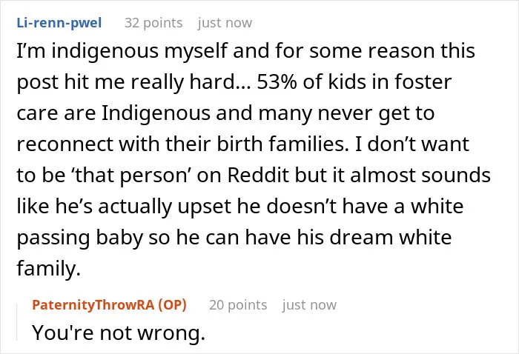The width and height of the screenshot is (519, 354).
Task: Open the Li-renn-pwel user profile
Action: (59, 23)
